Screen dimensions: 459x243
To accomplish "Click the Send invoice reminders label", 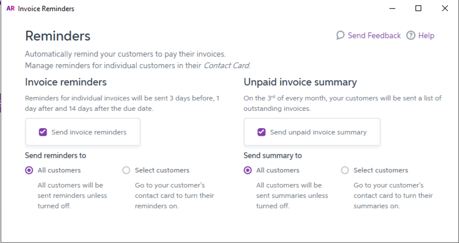I will 89,132.
